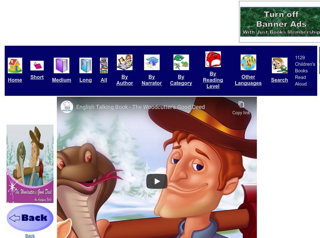Viewport: 320px width, 238px height.
Task: Open the Search text link
Action: click(280, 80)
